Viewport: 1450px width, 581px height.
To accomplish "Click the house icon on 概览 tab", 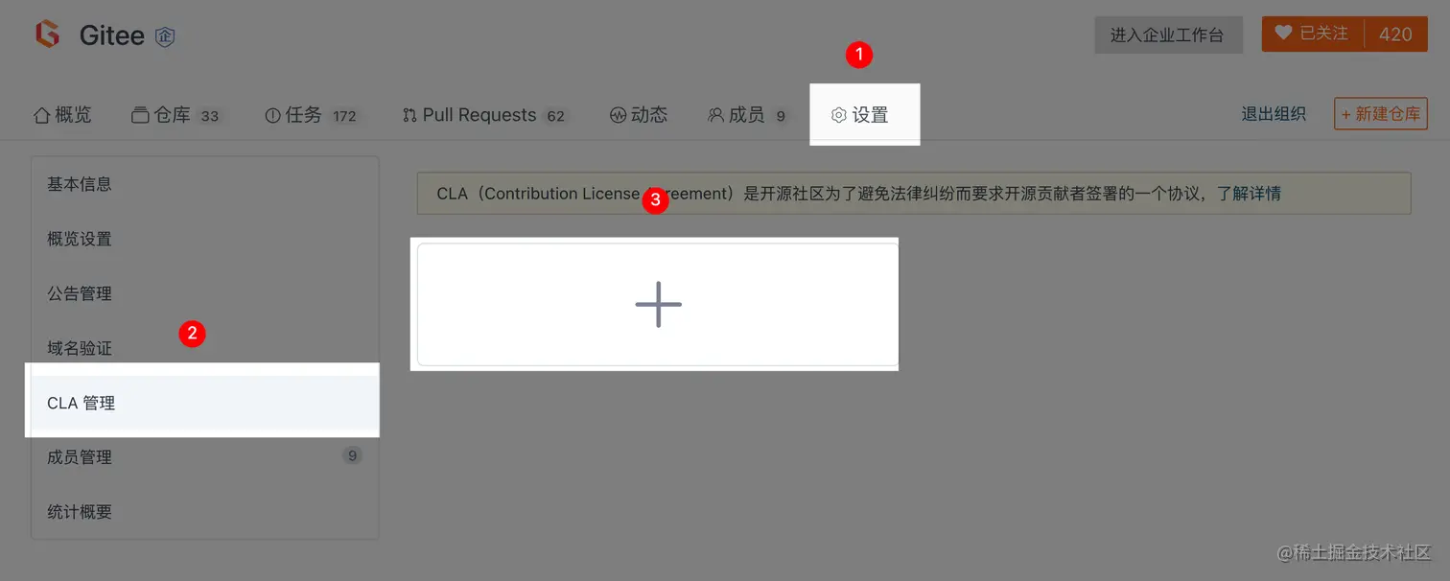I will click(41, 115).
